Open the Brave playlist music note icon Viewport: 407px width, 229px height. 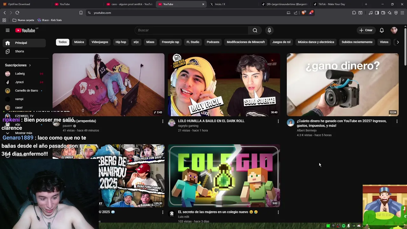[x=370, y=13]
